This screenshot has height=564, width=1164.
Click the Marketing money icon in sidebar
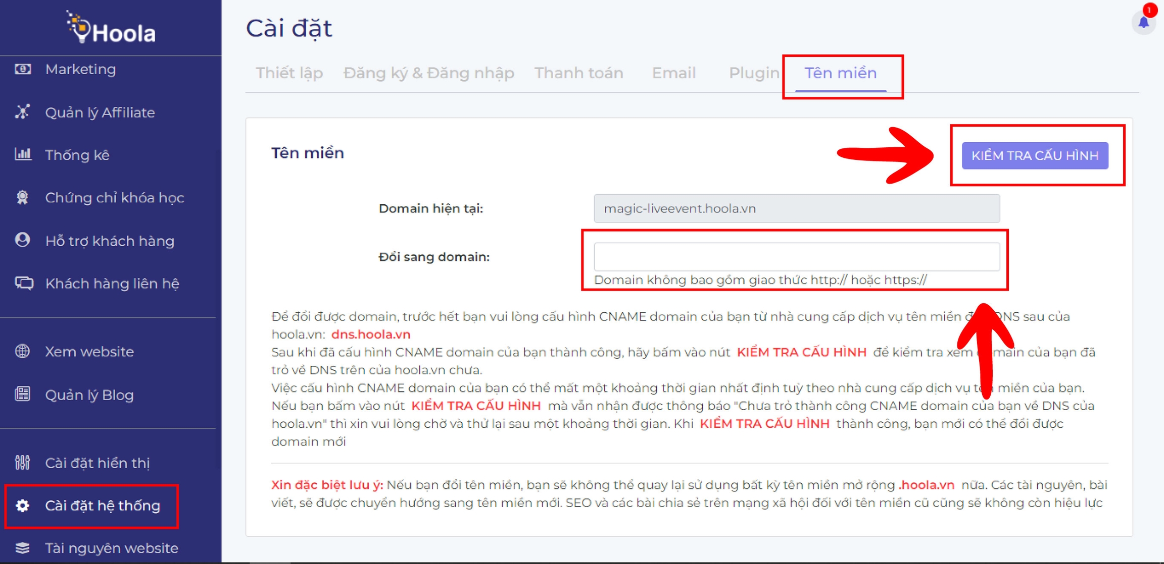23,69
